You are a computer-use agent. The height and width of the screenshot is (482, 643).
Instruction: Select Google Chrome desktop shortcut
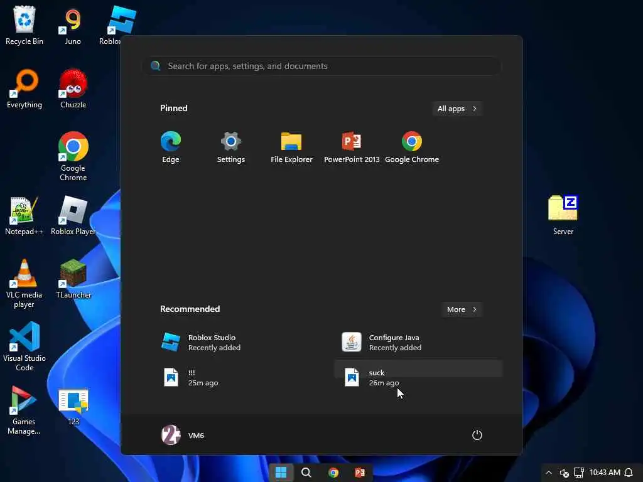tap(73, 156)
